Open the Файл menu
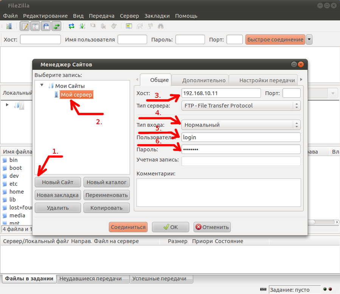This screenshot has width=340, height=294. 11,16
